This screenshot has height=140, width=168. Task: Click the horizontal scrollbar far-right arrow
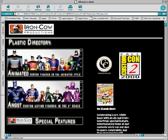tap(163, 135)
